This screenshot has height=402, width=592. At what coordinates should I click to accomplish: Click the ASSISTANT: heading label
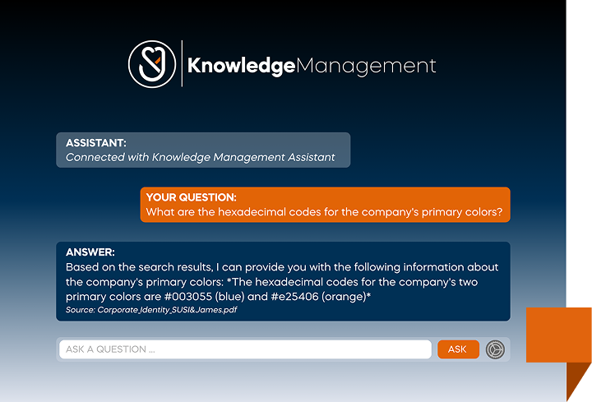click(96, 143)
